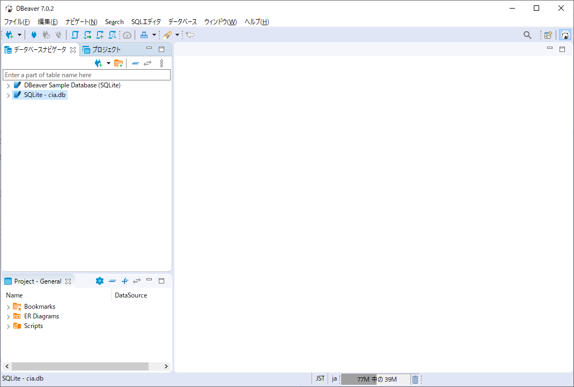Click the table name filter input field
Screen dimensions: 574x387
pos(86,75)
